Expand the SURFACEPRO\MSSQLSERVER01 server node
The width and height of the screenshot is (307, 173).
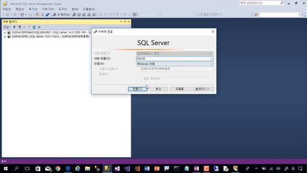tap(5, 33)
